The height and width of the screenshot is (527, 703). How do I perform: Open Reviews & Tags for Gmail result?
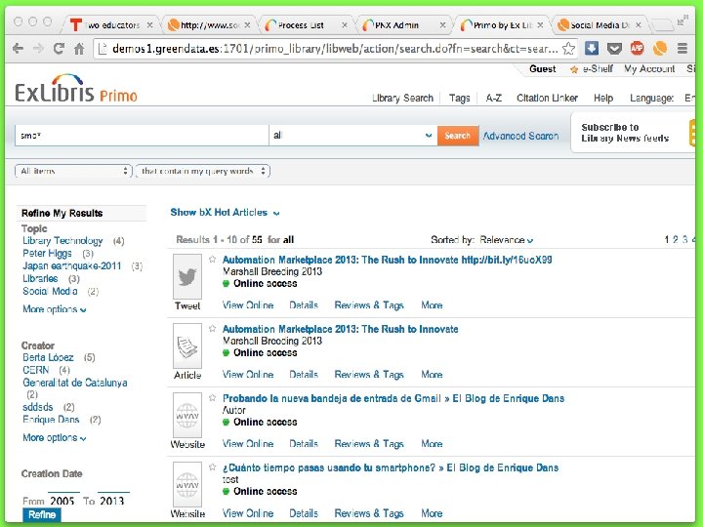tap(369, 444)
